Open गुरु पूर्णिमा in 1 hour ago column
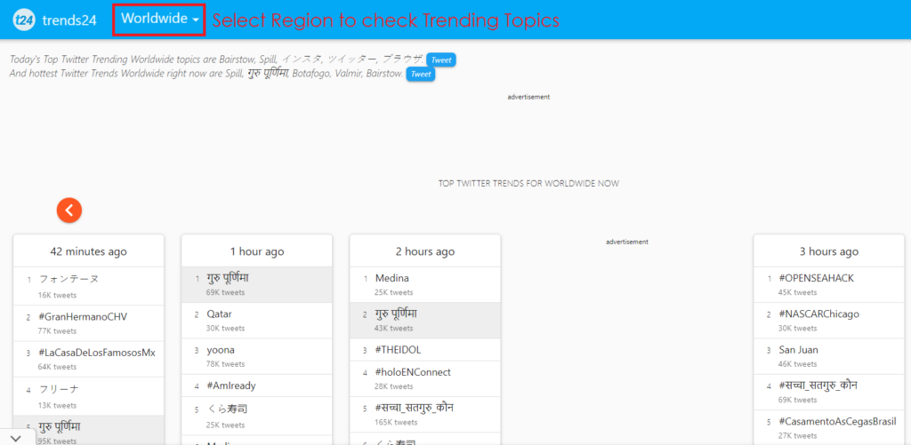The height and width of the screenshot is (445, 911). click(229, 279)
